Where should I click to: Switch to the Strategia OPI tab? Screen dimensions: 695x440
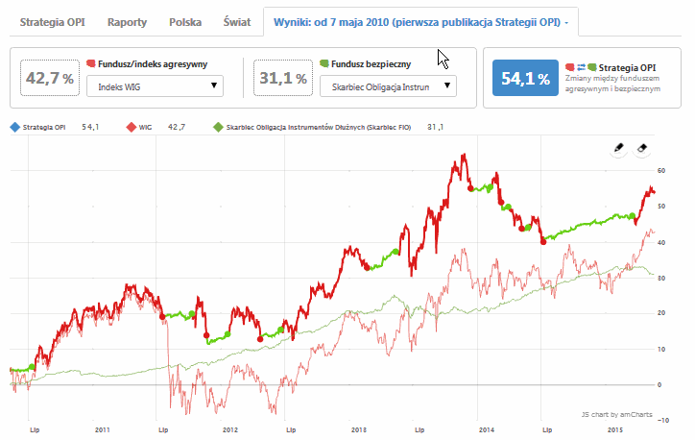pos(53,21)
